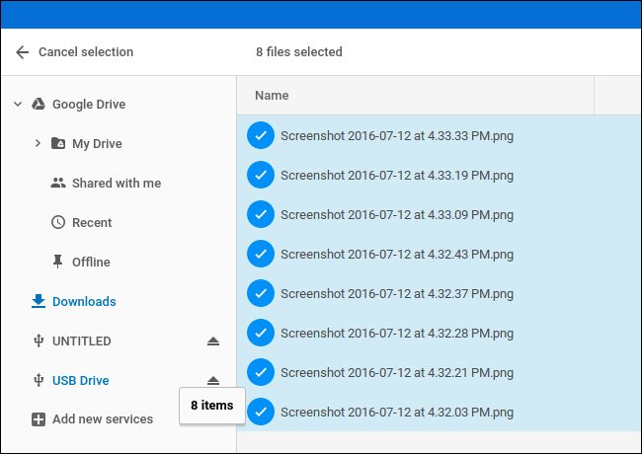Open Add new services link
Viewport: 642px width, 454px height.
(x=103, y=419)
